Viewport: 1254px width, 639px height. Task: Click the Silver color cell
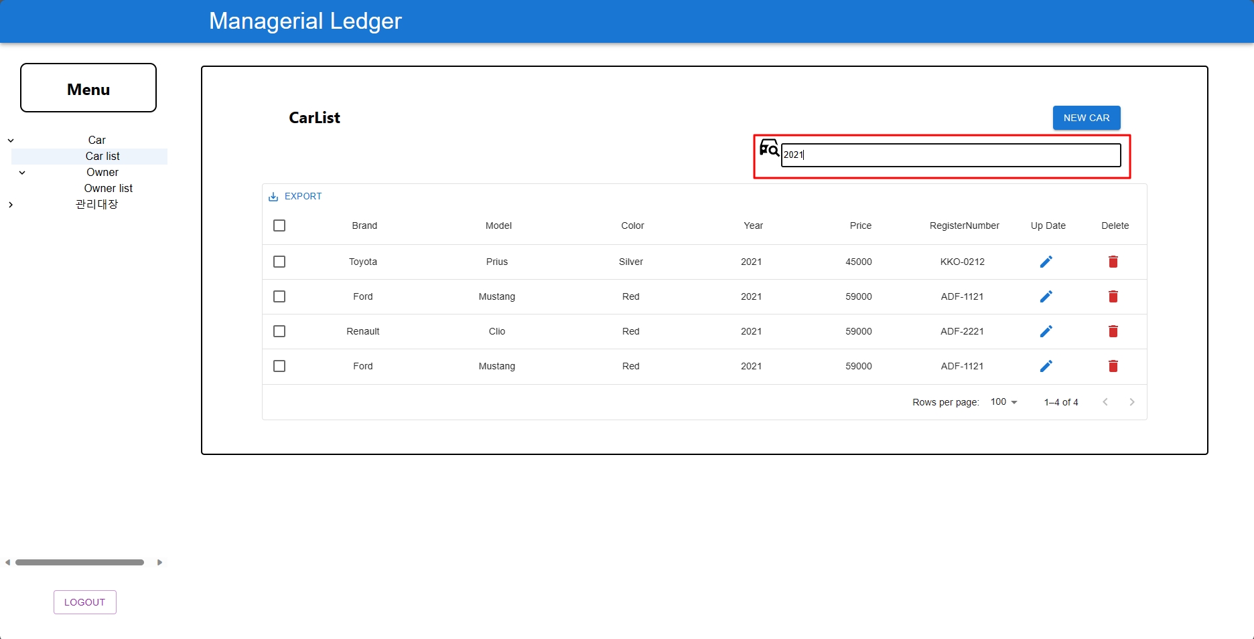(631, 262)
